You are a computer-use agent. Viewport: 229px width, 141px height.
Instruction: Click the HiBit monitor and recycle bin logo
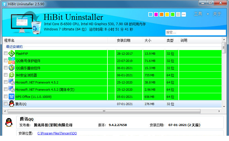point(26,23)
